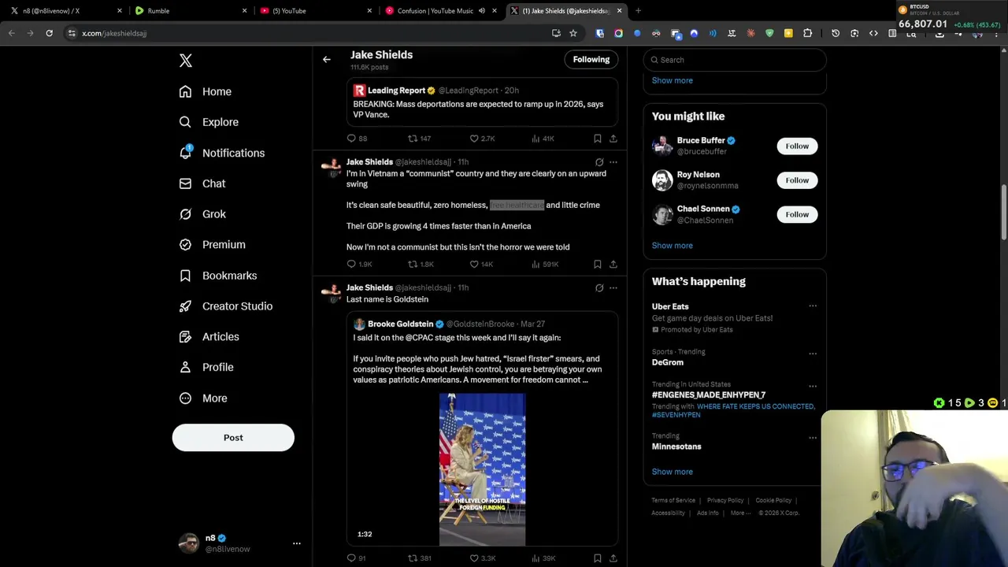Open more options on the Goldstein post
The image size is (1008, 567).
(613, 288)
